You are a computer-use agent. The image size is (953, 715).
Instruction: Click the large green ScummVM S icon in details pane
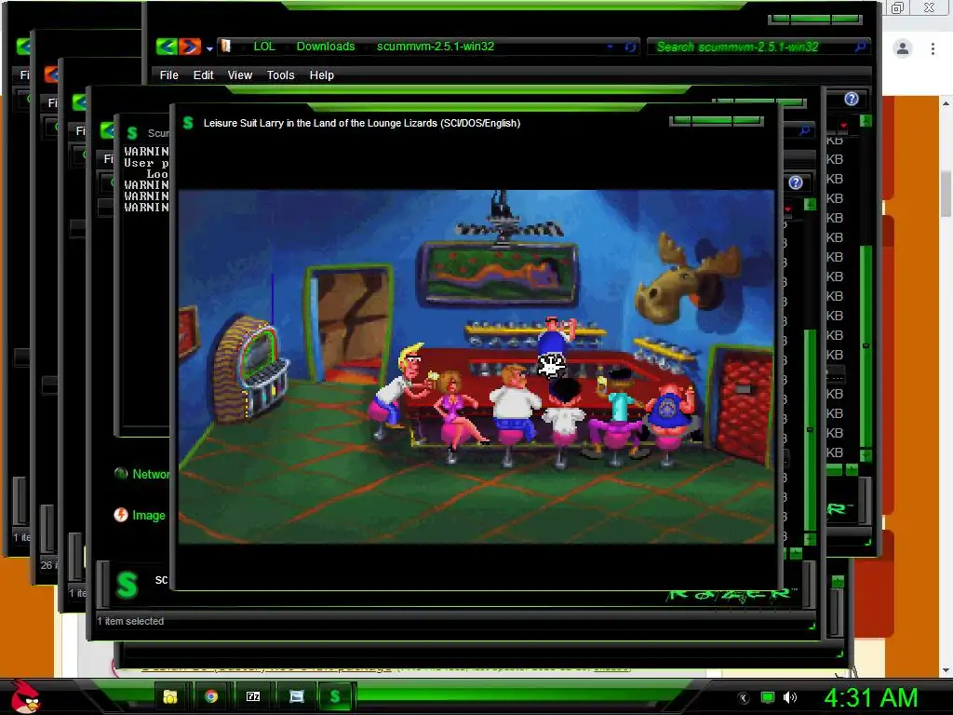[127, 585]
